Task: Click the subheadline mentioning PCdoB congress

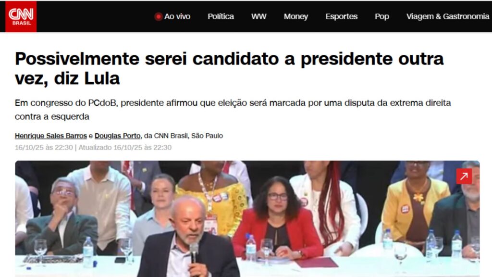Action: [x=233, y=110]
